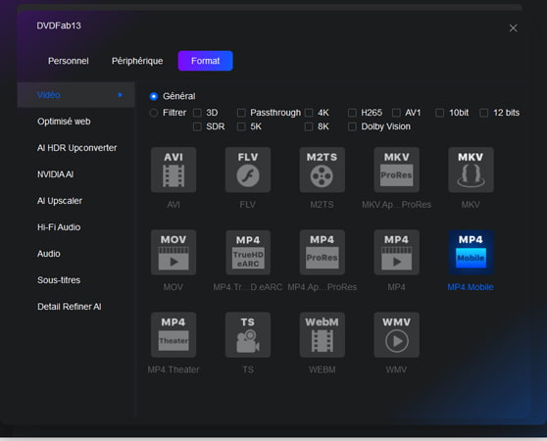Check the 12 bits checkbox

(484, 113)
